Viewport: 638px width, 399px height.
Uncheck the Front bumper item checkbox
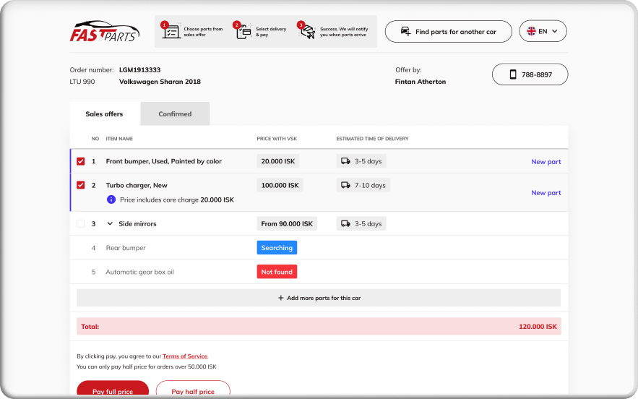81,161
